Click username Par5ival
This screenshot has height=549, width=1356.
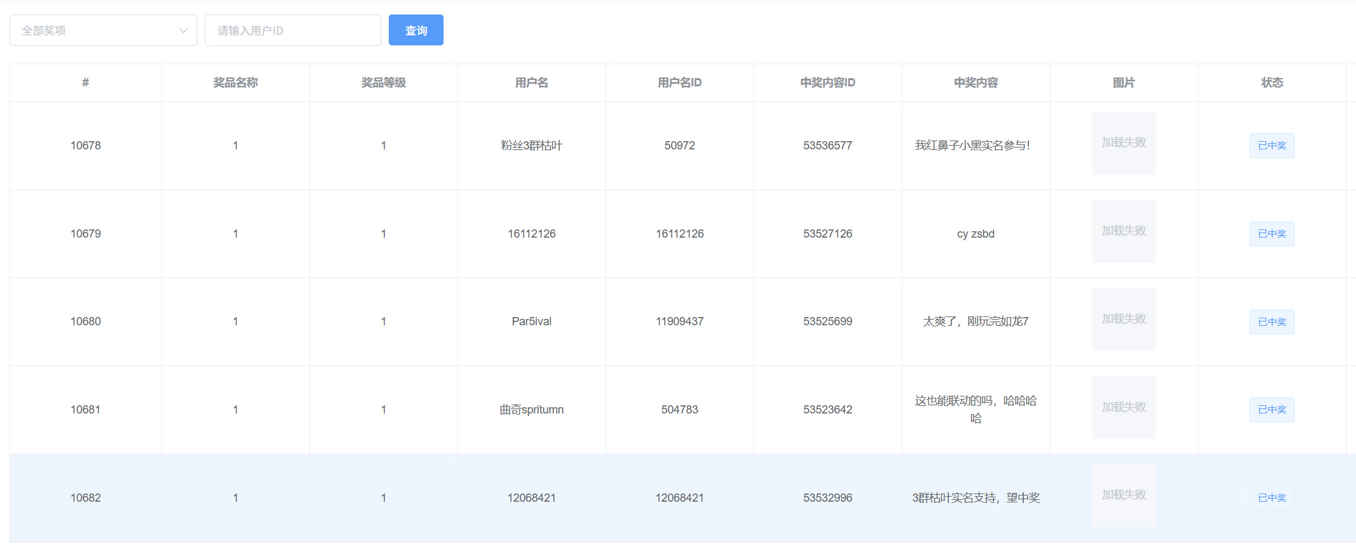tap(532, 321)
